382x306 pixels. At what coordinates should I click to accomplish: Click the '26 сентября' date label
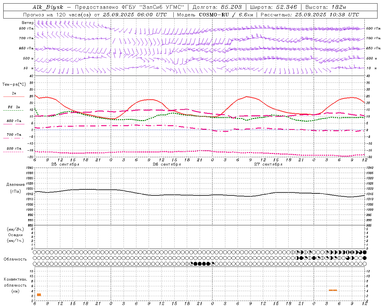167,164
